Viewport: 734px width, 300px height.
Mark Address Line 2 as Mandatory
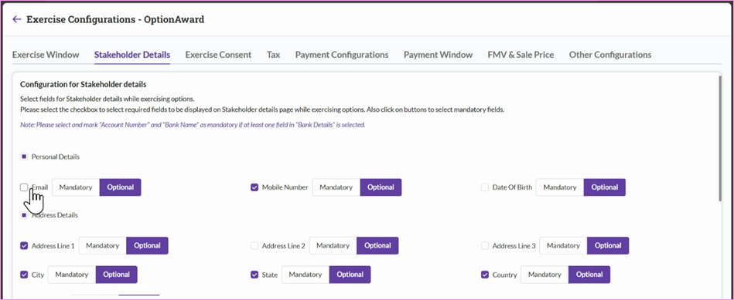tap(333, 245)
